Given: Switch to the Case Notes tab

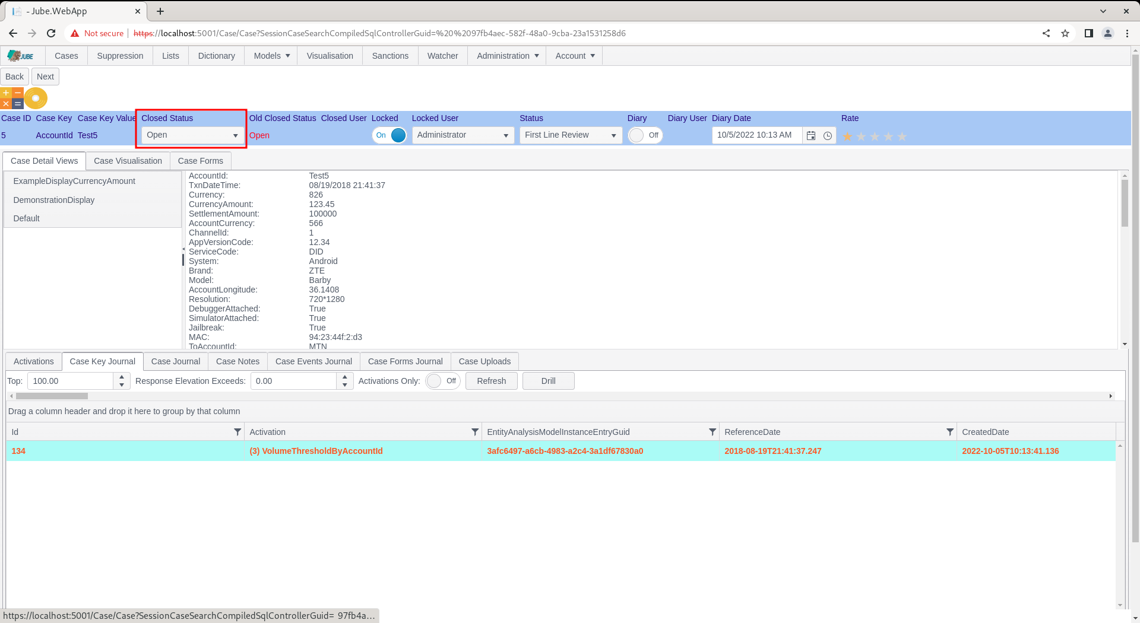Looking at the screenshot, I should pos(237,361).
